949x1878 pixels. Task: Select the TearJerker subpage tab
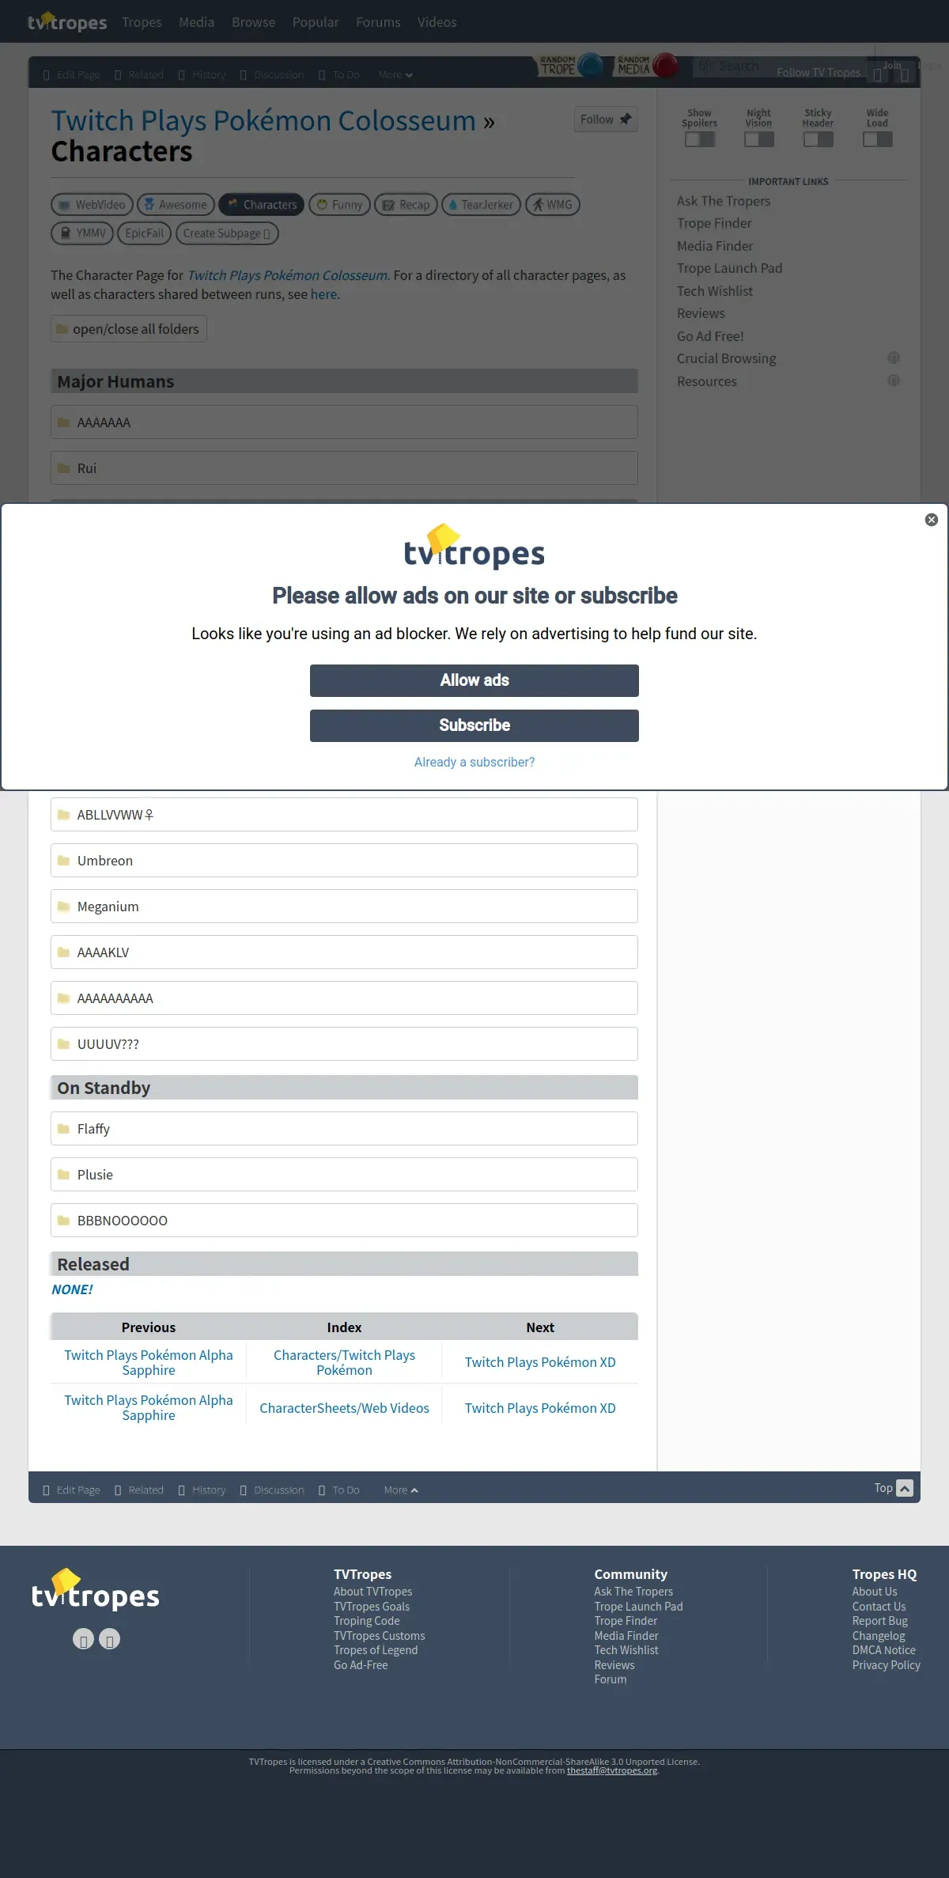481,205
